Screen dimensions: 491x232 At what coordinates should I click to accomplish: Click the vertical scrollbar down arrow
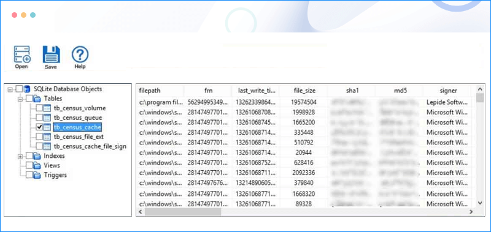click(x=480, y=203)
